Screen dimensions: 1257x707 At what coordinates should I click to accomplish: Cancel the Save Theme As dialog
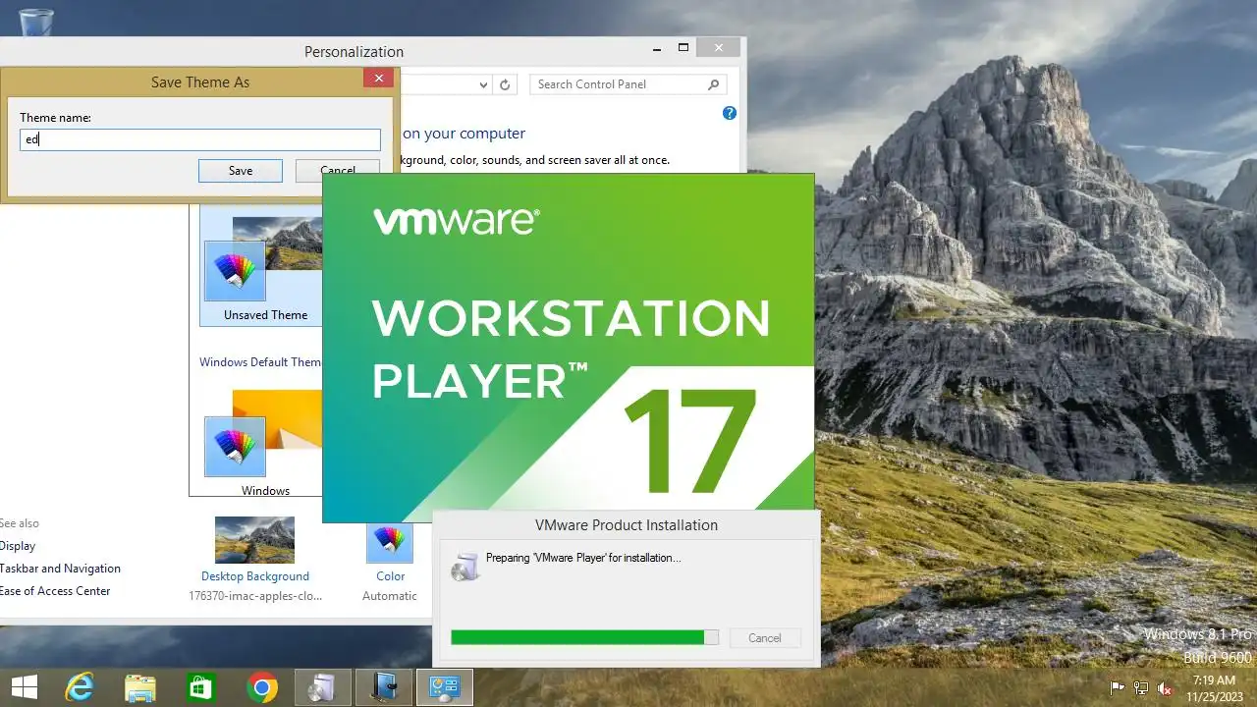tap(338, 171)
